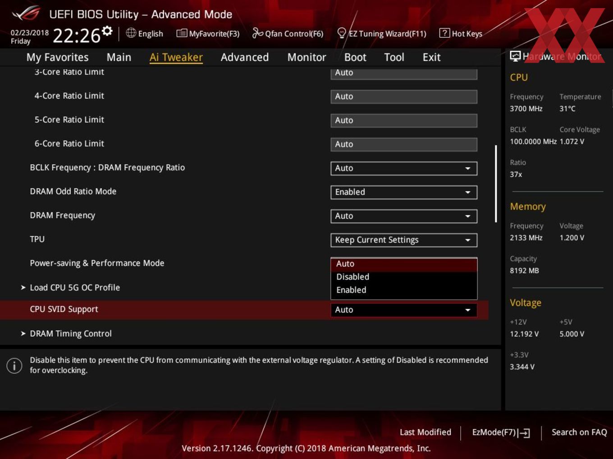Click the MyFavorite list icon
The image size is (613, 459).
click(182, 33)
